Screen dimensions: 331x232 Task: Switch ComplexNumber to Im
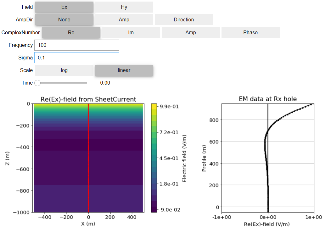131,32
